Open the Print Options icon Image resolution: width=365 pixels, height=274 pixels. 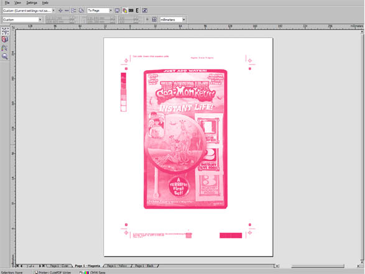tap(74, 11)
